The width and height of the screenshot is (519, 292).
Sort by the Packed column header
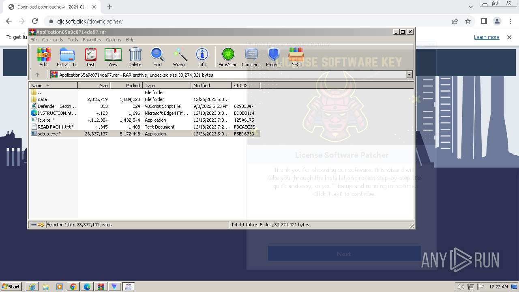(126, 86)
